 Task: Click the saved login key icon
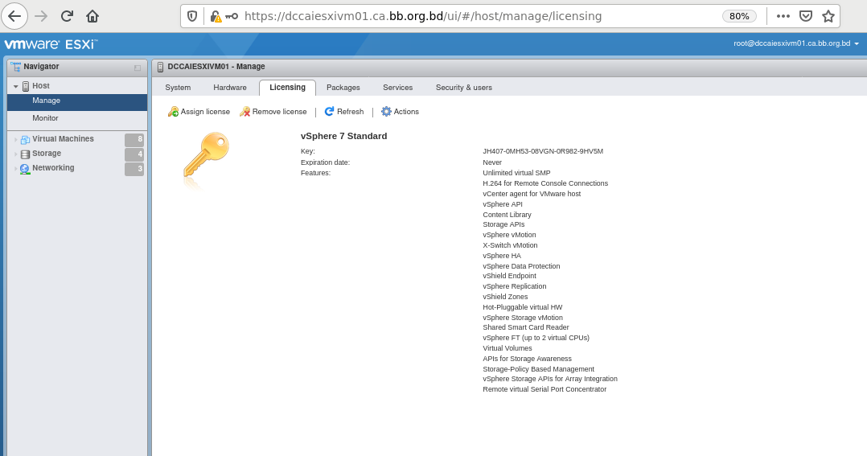tap(232, 17)
